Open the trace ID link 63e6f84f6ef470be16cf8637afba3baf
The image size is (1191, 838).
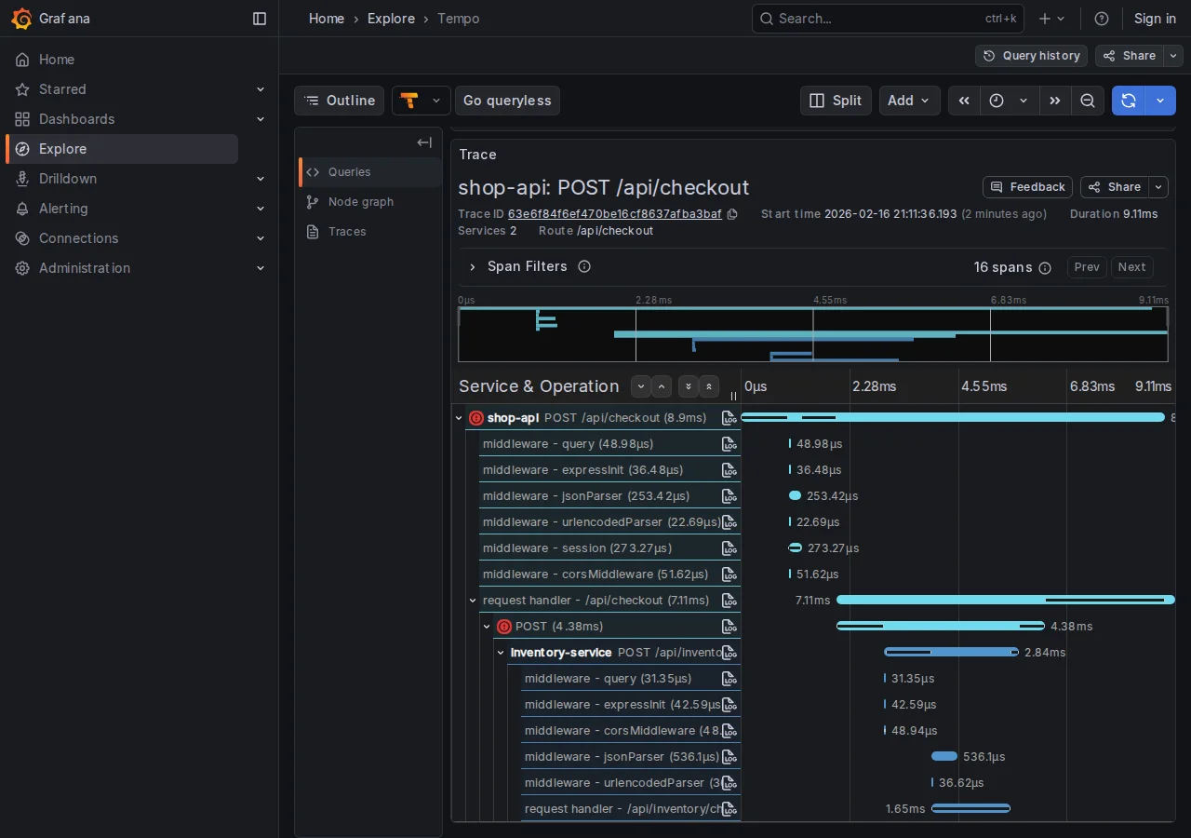[614, 214]
